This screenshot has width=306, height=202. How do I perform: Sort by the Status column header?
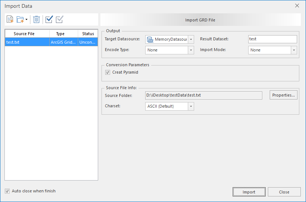pos(88,34)
